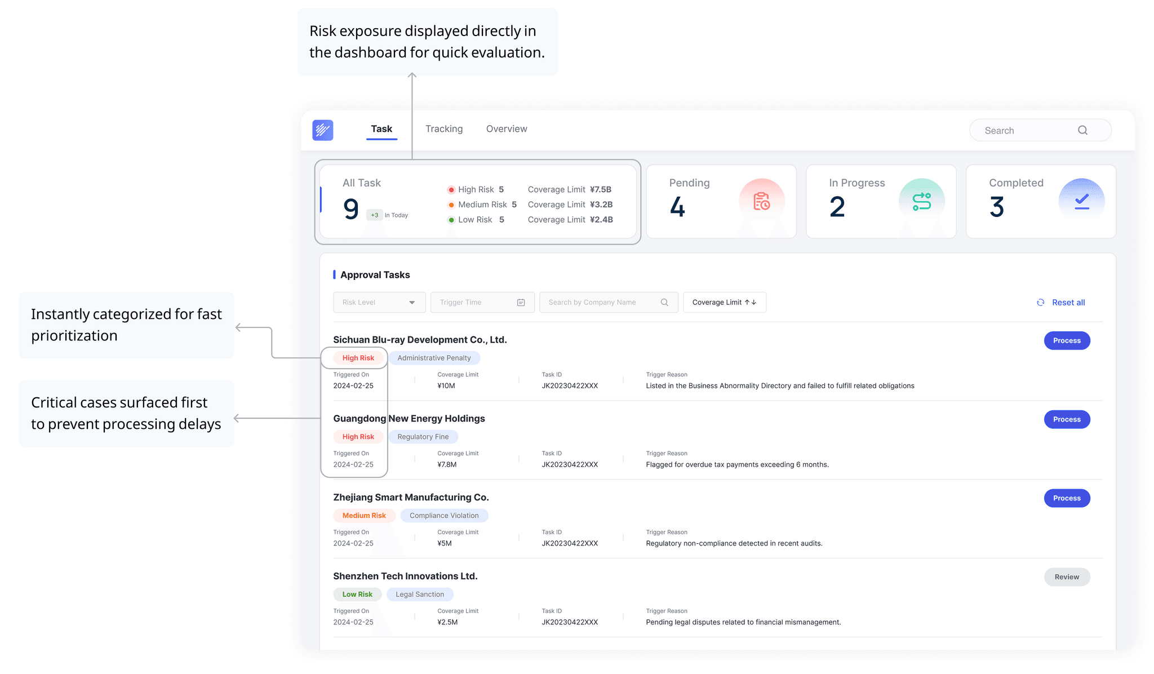Viewport: 1154px width, 674px height.
Task: Expand the Risk Level dropdown
Action: click(x=379, y=303)
